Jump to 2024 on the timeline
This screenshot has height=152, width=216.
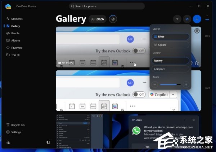207,88
